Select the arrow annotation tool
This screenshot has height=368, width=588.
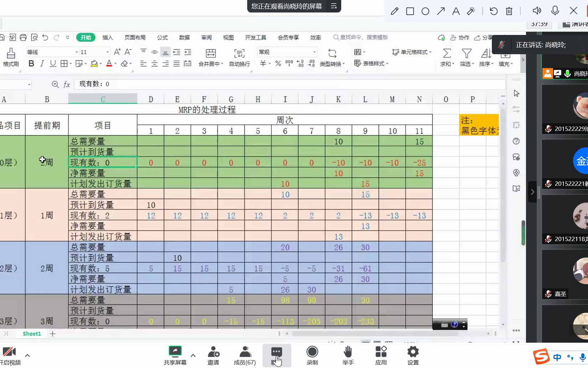(x=441, y=11)
